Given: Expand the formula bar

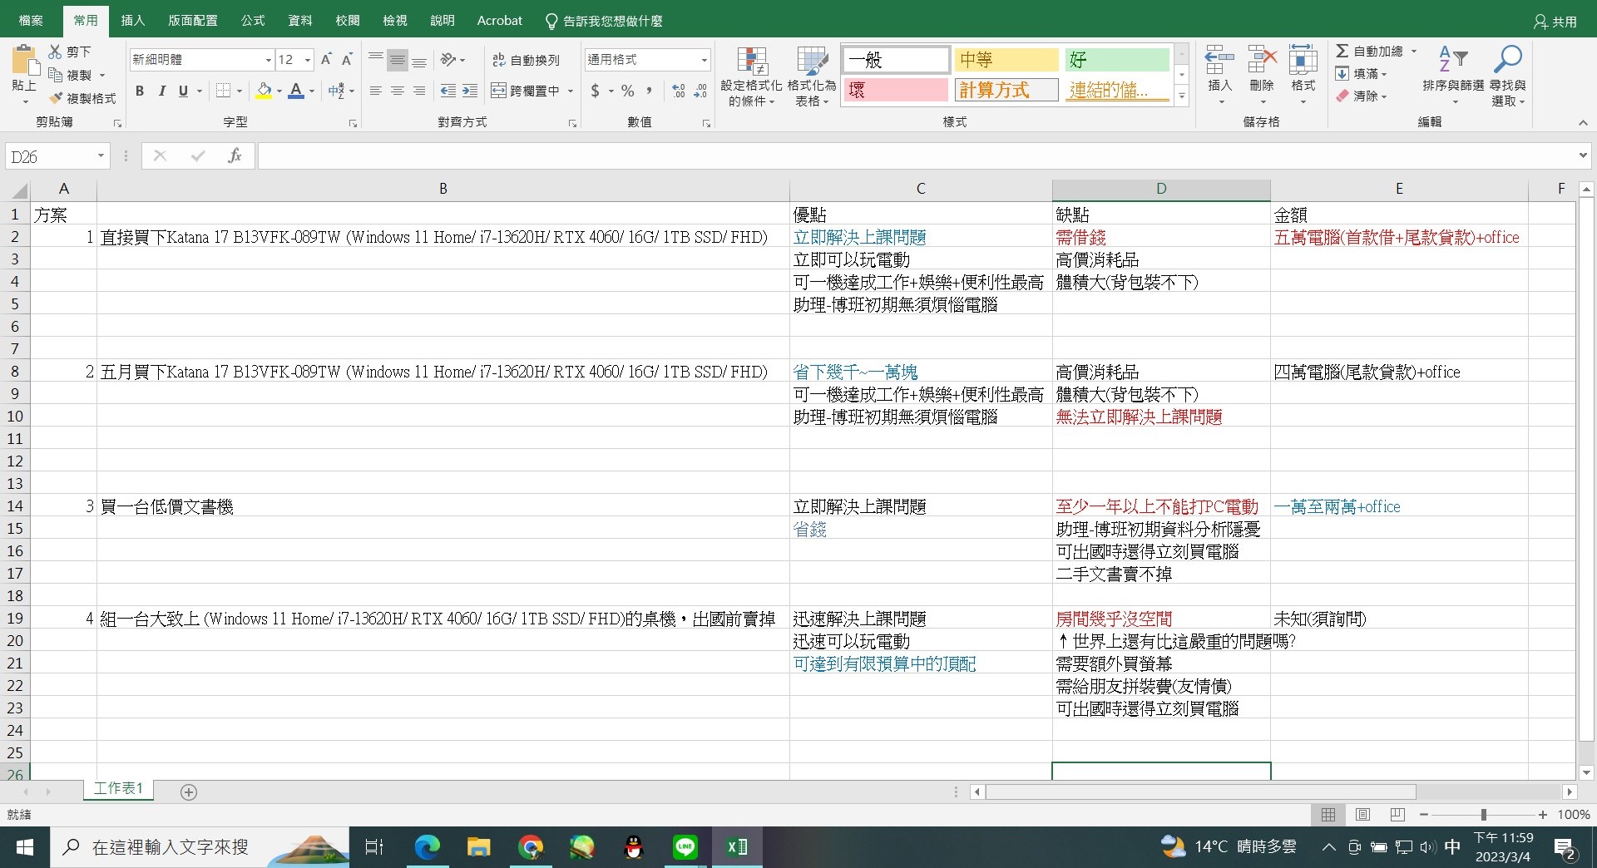Looking at the screenshot, I should pos(1582,155).
